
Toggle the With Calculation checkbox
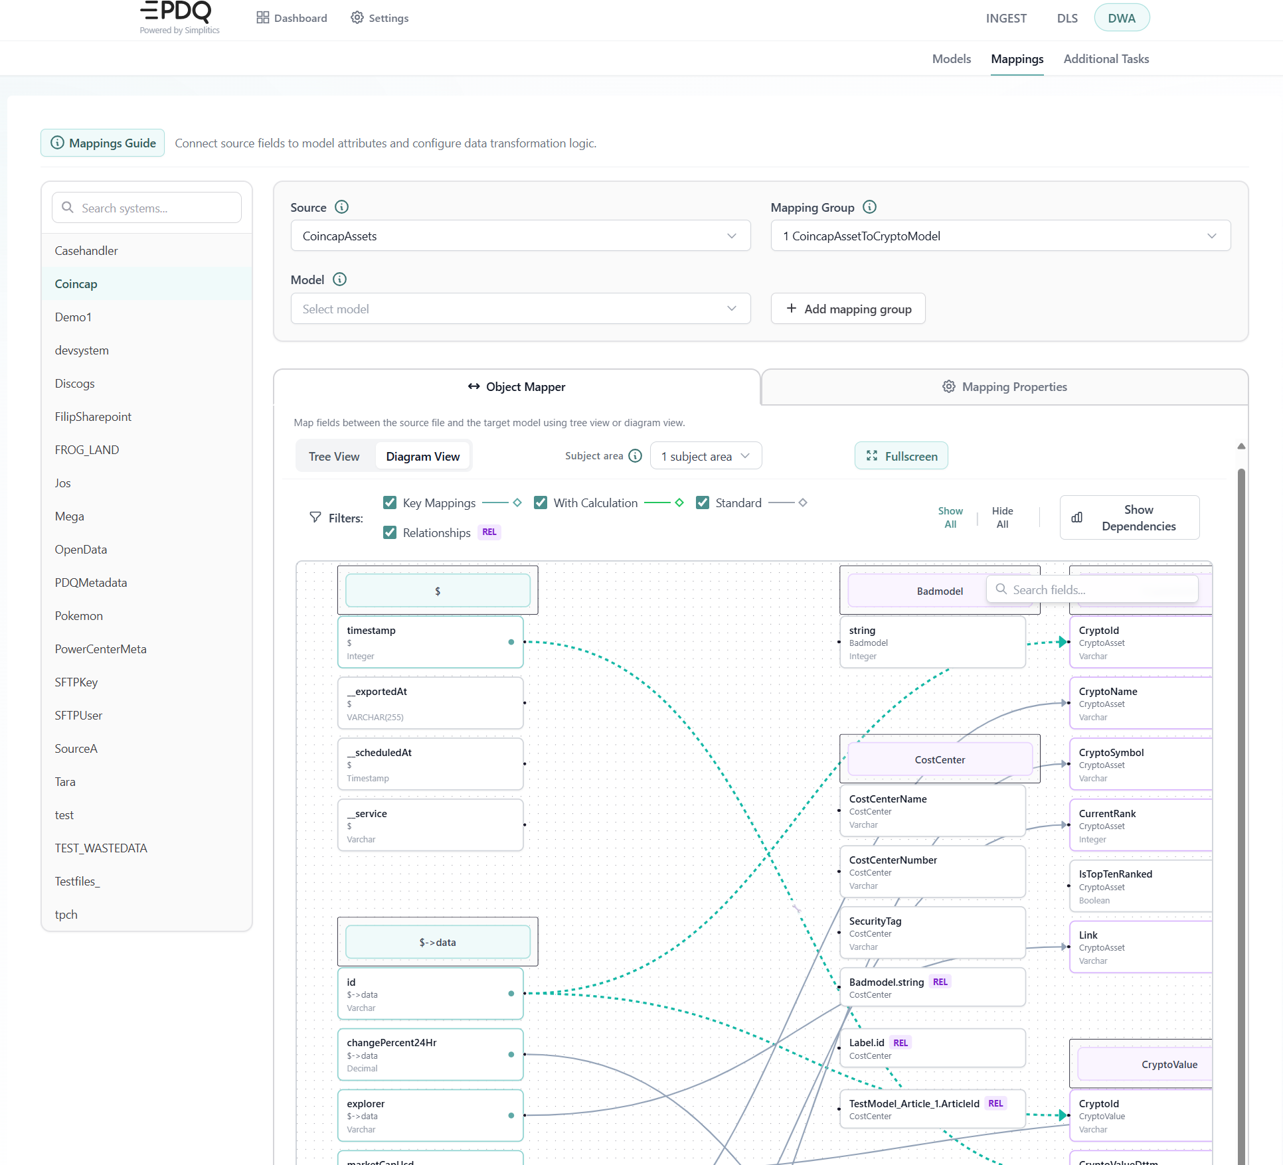pyautogui.click(x=541, y=503)
